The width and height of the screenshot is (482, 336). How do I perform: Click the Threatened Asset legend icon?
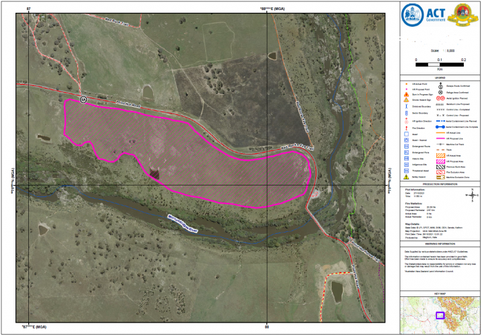(x=406, y=171)
